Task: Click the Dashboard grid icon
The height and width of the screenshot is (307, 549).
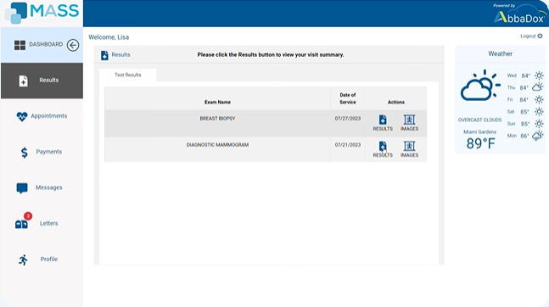Action: 20,45
